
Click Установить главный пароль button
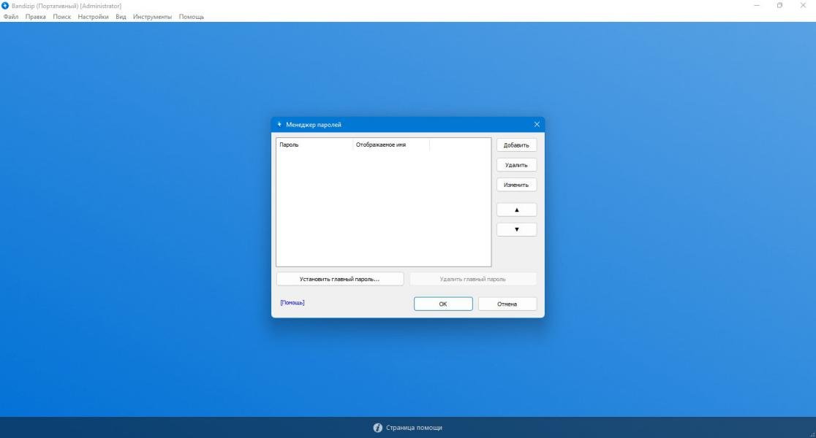[340, 279]
